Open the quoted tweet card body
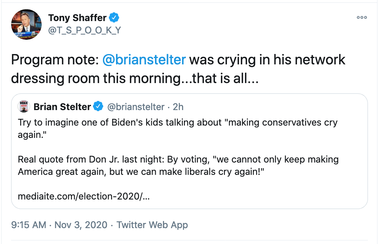This screenshot has height=244, width=387. (x=190, y=151)
